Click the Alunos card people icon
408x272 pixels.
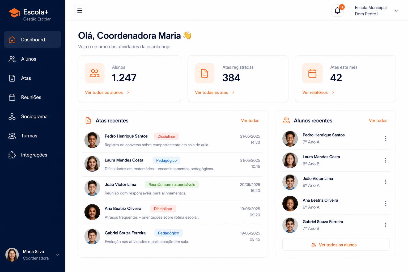coord(95,73)
